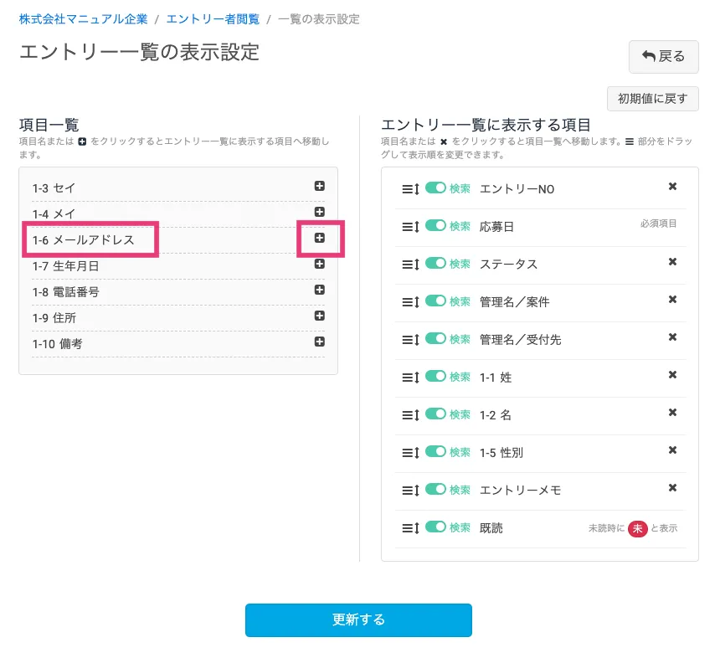Go to エントリー者閲覧 breadcrumb
Viewport: 720px width, 663px height.
tap(213, 18)
